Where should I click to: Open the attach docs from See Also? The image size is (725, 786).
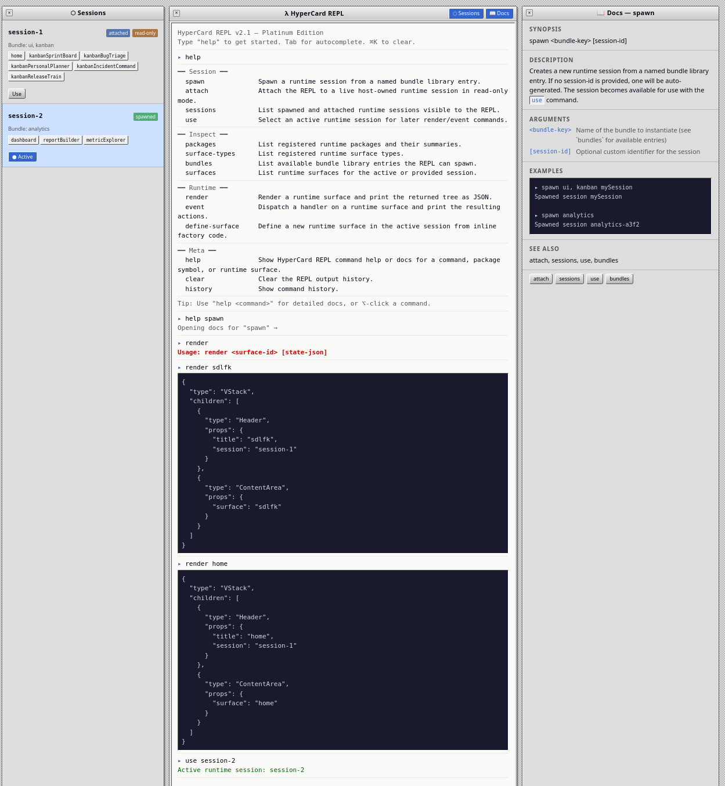point(541,279)
